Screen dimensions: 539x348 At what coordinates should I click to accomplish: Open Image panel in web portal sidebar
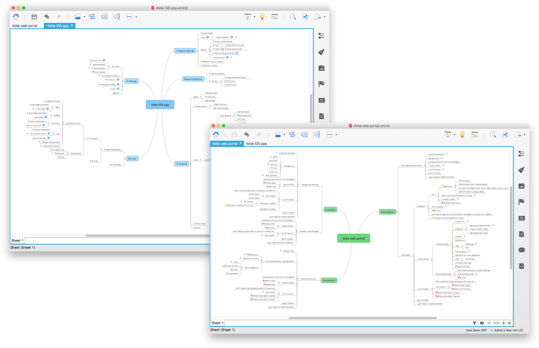[521, 186]
